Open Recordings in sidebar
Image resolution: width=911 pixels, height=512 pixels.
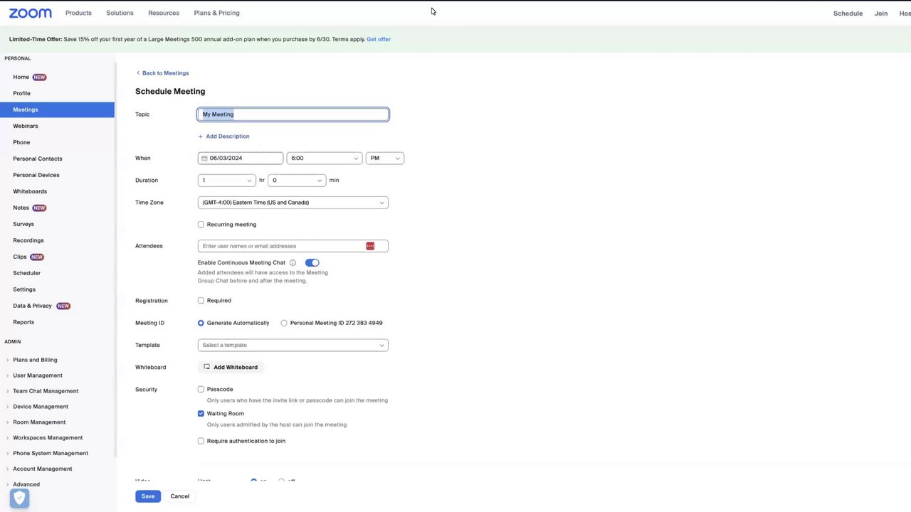(x=28, y=240)
